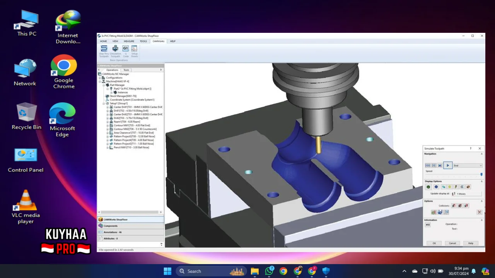Open the End run-mode dropdown
The width and height of the screenshot is (495, 278).
pyautogui.click(x=468, y=166)
